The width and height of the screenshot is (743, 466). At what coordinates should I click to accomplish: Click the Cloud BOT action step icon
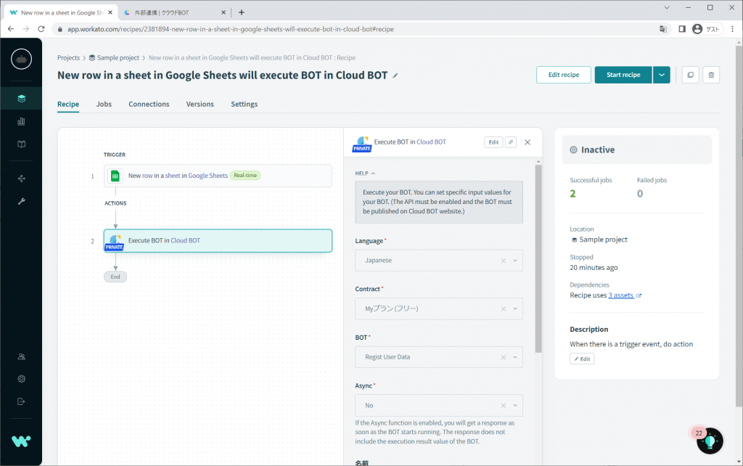(115, 241)
